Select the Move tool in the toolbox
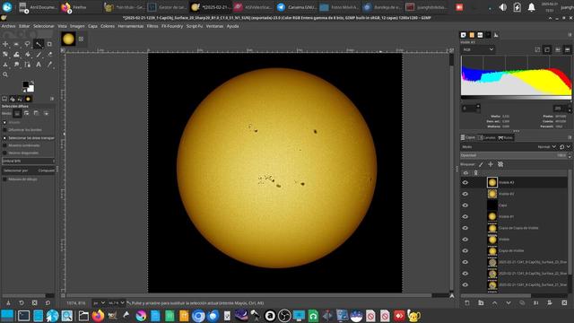This screenshot has height=323, width=574. [5, 44]
